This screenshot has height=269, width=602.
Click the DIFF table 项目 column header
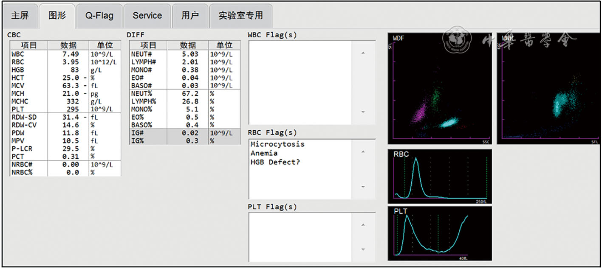coord(148,45)
